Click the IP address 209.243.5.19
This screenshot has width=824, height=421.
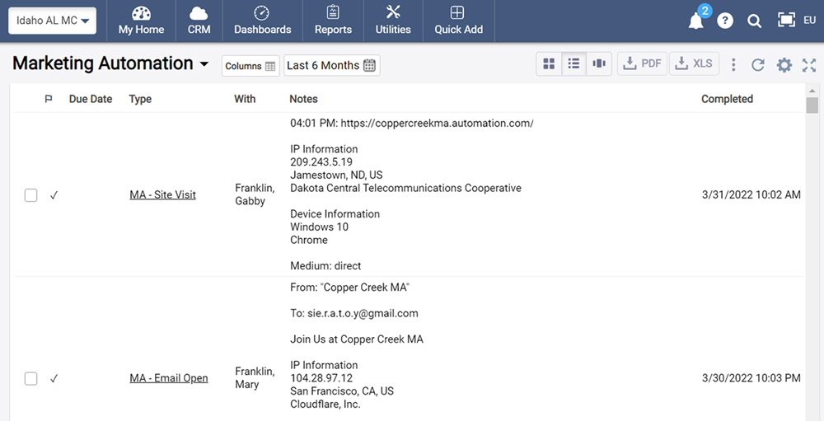tap(321, 161)
